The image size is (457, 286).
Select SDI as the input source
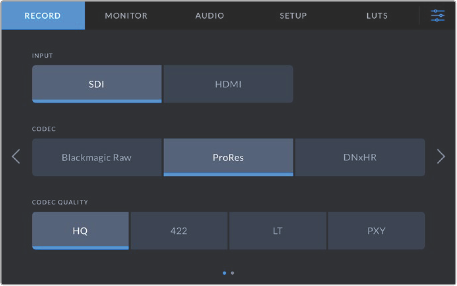97,84
